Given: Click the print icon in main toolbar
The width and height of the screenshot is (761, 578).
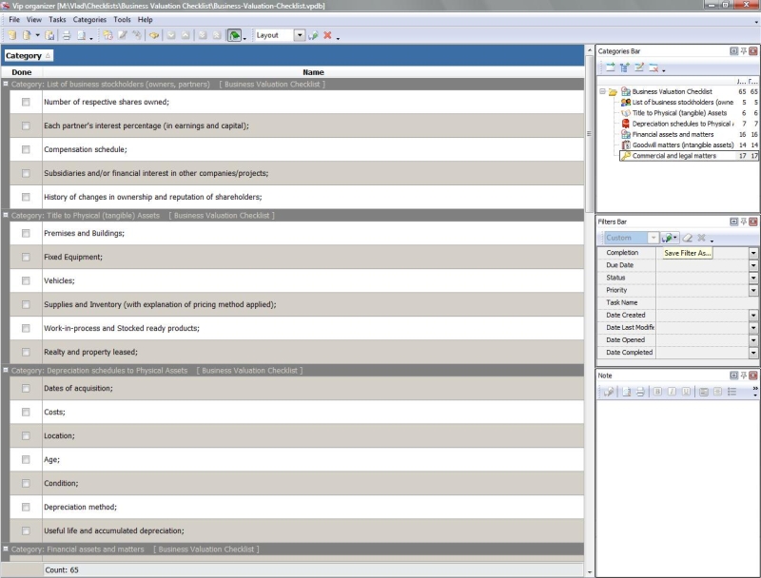Looking at the screenshot, I should coord(67,35).
